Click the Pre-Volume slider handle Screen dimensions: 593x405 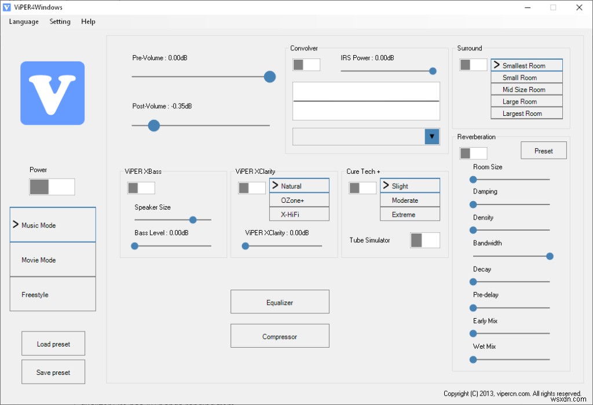click(270, 76)
